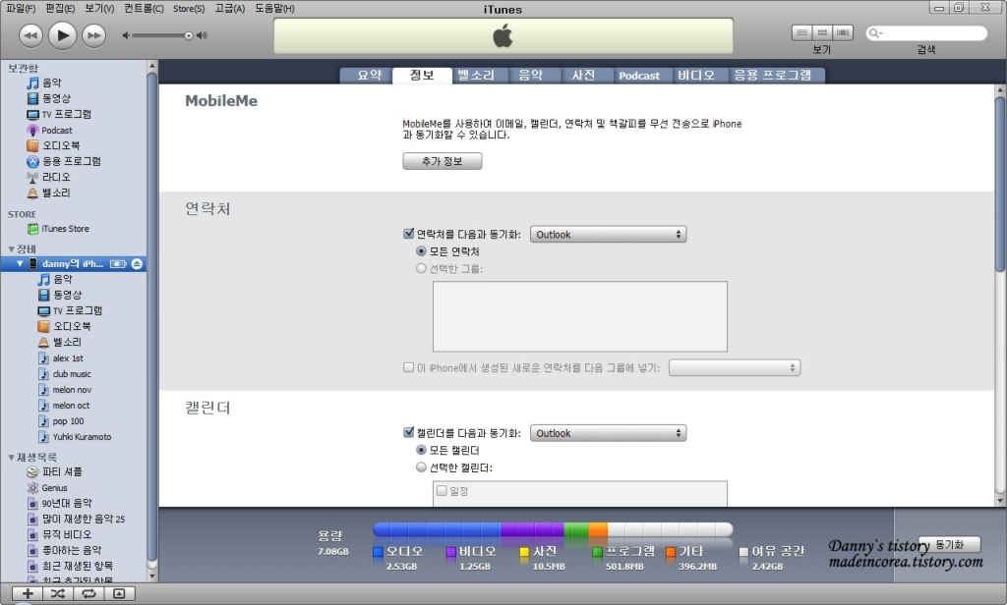
Task: Switch to 비디오 tab
Action: 696,75
